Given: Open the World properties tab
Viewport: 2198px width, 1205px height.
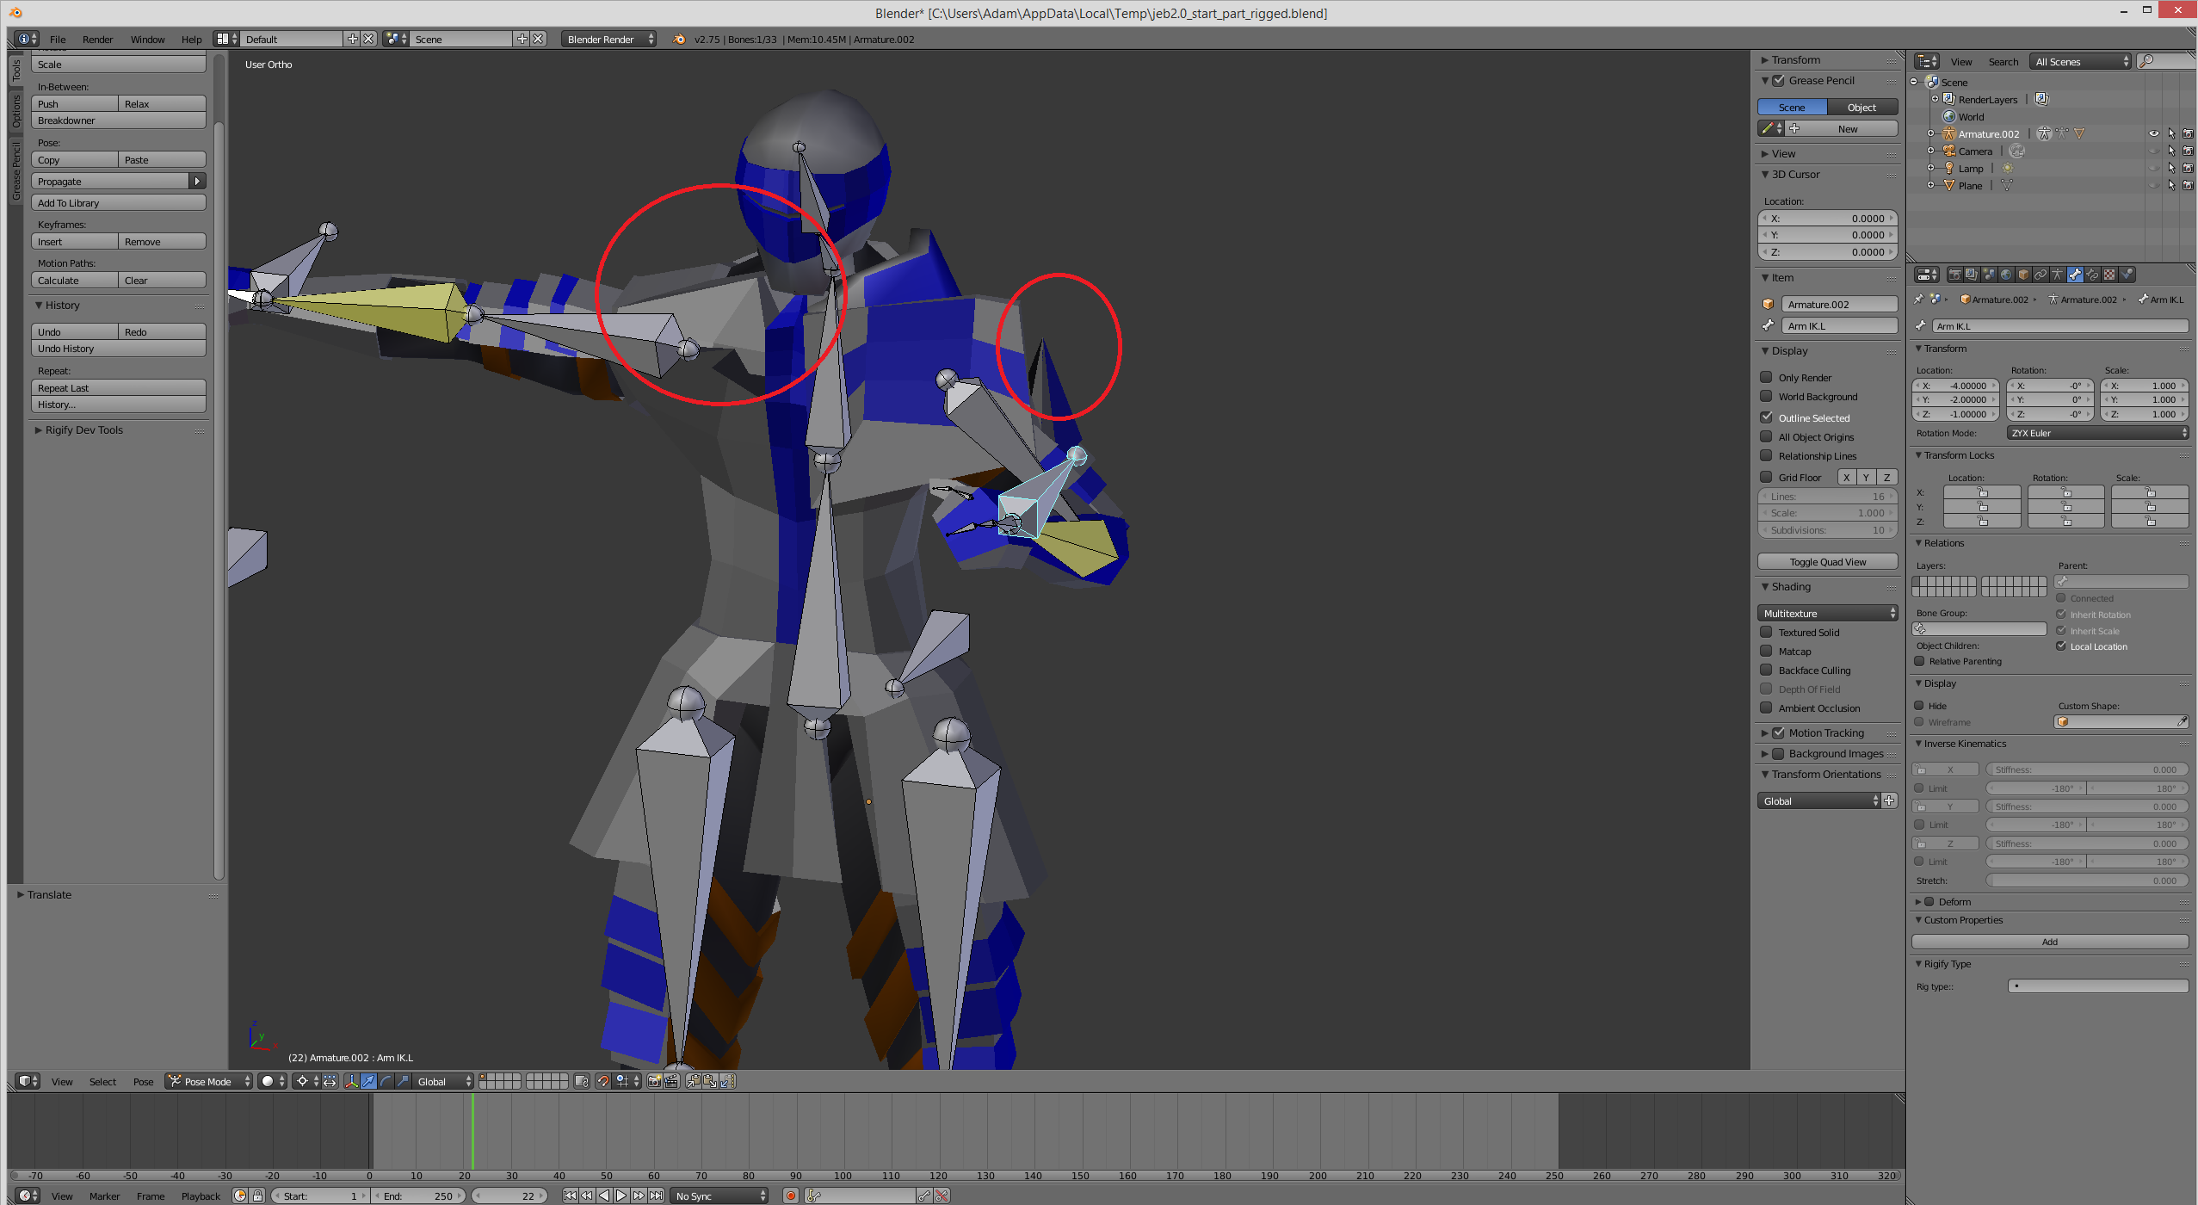Looking at the screenshot, I should [x=2006, y=275].
